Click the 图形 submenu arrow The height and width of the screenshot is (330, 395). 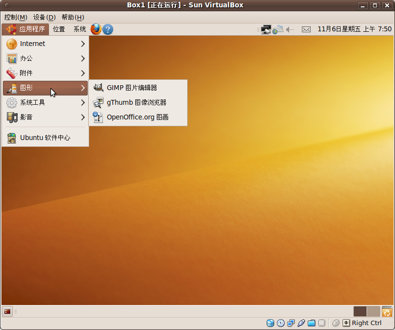click(83, 88)
